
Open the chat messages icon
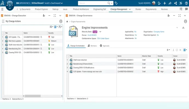point(186,9)
